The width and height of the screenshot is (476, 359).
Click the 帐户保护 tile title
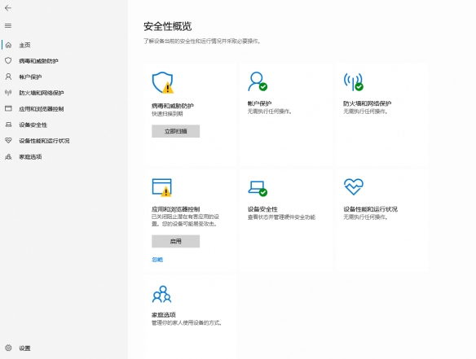(259, 103)
